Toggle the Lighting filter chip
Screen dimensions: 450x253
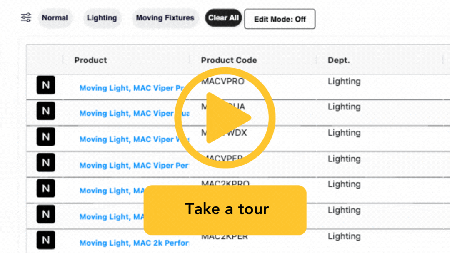tap(102, 18)
